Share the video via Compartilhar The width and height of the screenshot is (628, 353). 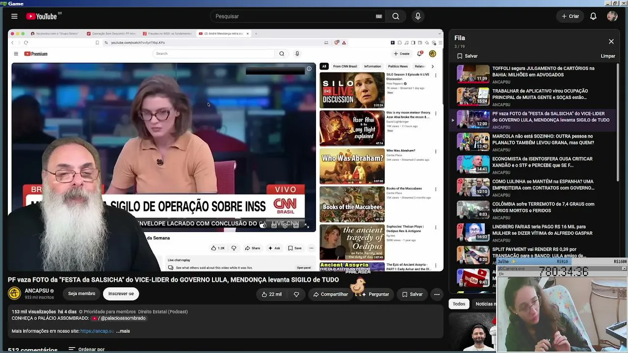coord(331,294)
